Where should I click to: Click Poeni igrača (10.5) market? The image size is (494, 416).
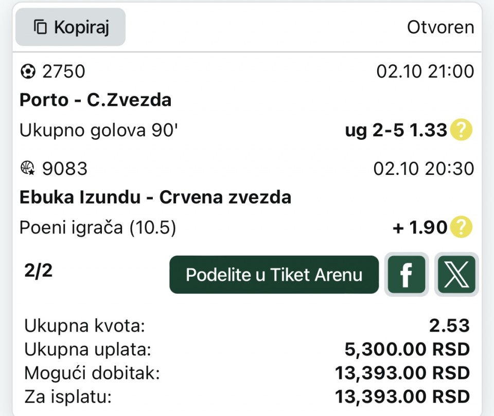click(x=98, y=228)
